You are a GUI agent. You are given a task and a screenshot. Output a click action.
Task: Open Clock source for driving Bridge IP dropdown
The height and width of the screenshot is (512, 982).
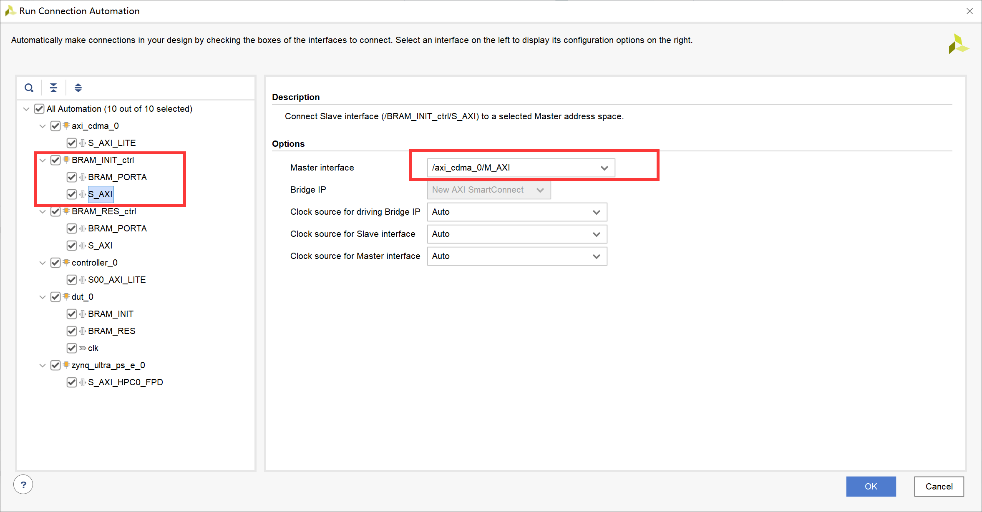click(x=517, y=212)
